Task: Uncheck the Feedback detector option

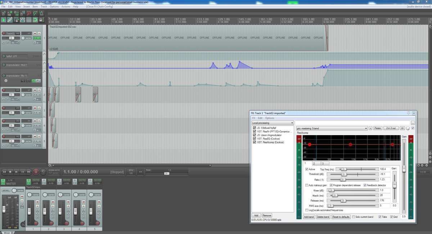Action: pos(365,185)
